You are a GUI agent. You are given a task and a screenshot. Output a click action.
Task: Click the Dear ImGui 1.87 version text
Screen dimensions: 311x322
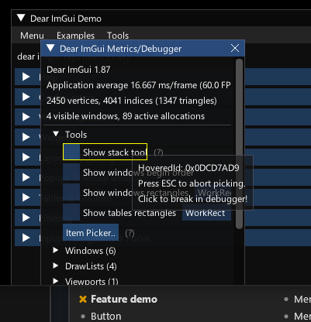pos(78,70)
